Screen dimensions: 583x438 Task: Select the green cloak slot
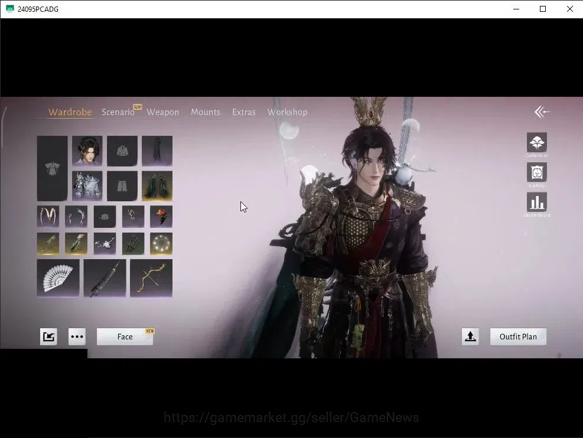coord(157,186)
